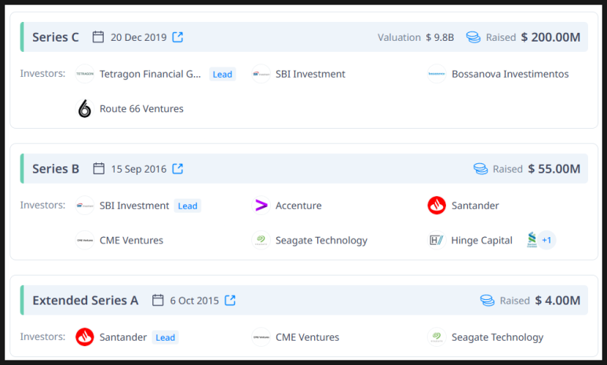Screen dimensions: 607x365
Task: Click the SBI Investment logo in Series B
Action: tap(85, 206)
